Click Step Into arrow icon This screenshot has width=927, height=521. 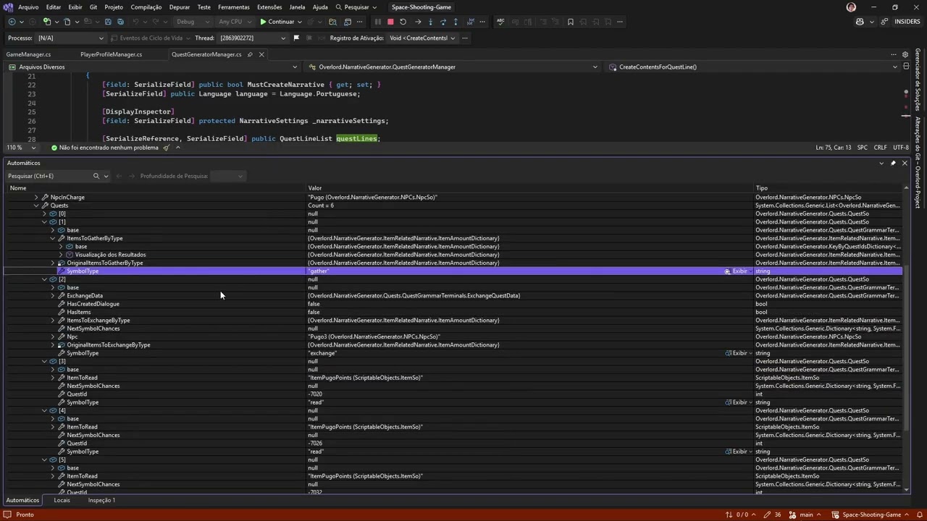(x=430, y=22)
